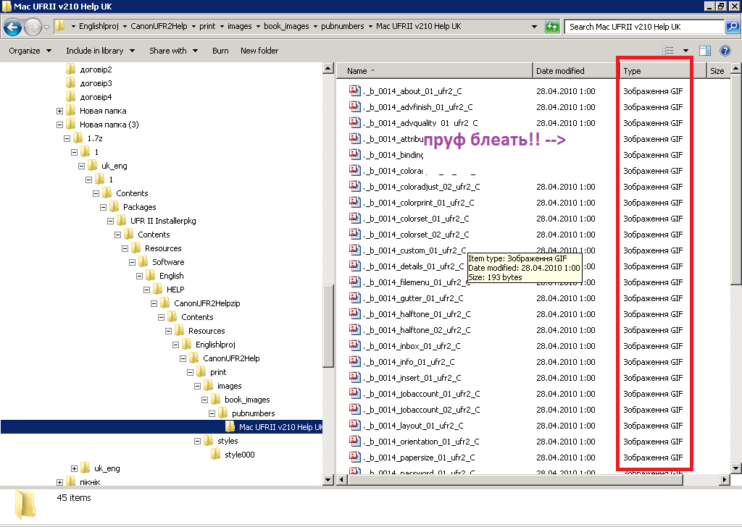Screen dimensions: 742x527
Task: Select the GIF icon of _b_0014_advfinish_01_ufr2_C
Action: [354, 106]
